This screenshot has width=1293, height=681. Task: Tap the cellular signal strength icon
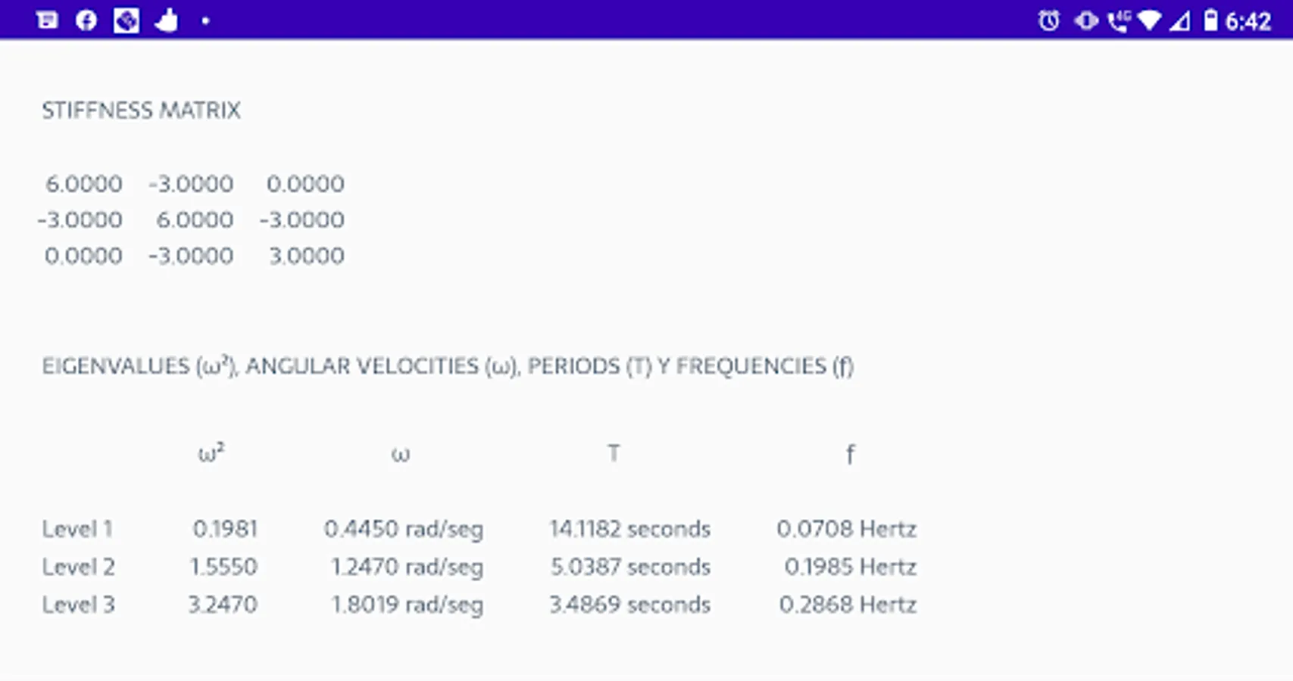[x=1179, y=21]
